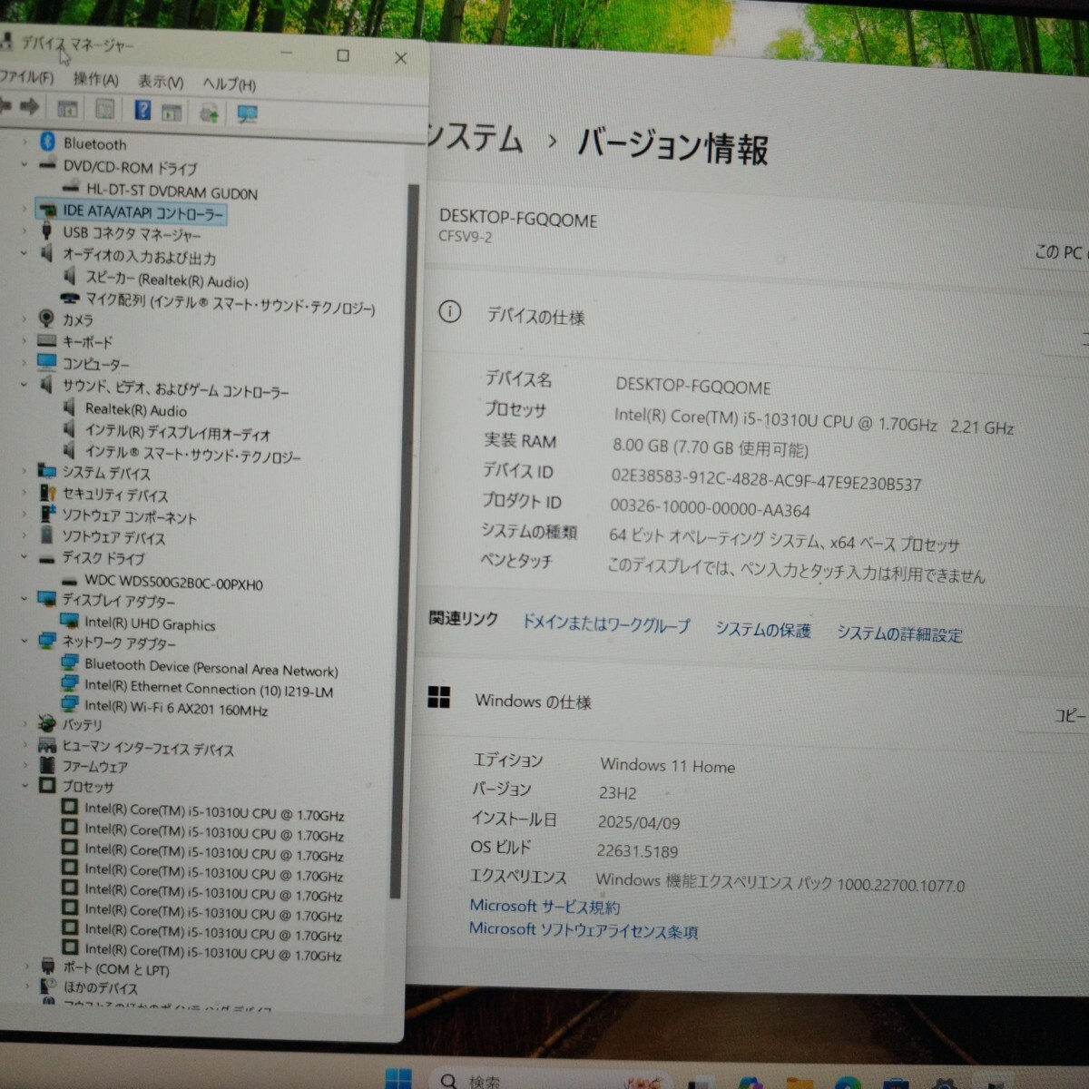Open the 表示(V) menu
Image resolution: width=1089 pixels, height=1089 pixels.
(x=160, y=81)
